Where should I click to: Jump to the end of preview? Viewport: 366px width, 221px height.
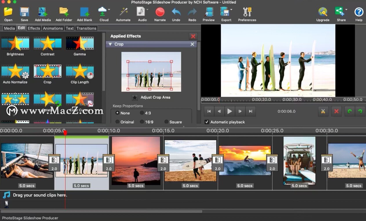pyautogui.click(x=250, y=111)
